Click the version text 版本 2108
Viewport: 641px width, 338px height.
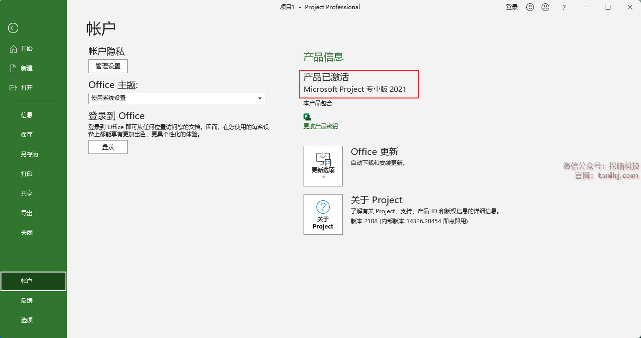coord(364,221)
